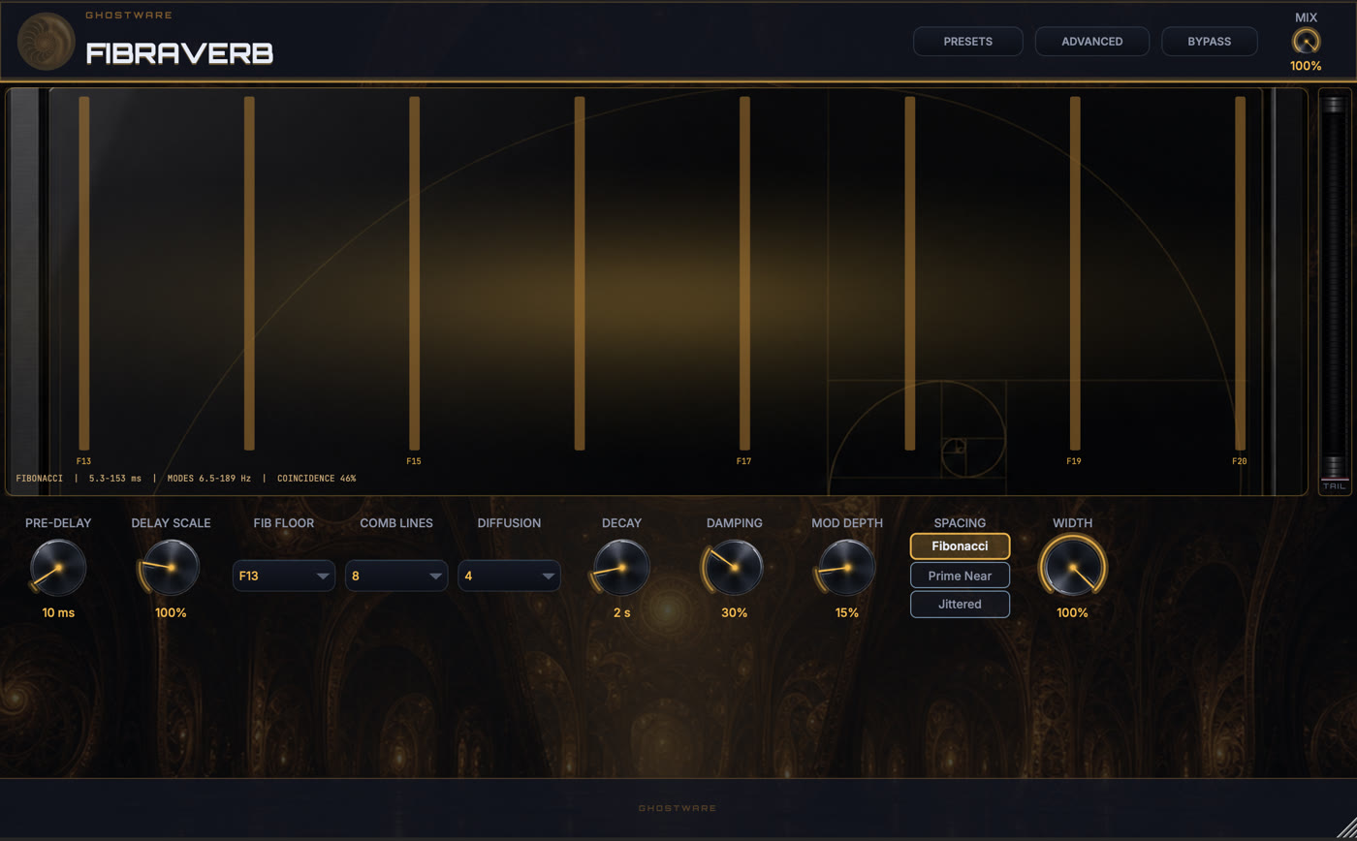Viewport: 1357px width, 841px height.
Task: Click the DECAY label
Action: (621, 523)
